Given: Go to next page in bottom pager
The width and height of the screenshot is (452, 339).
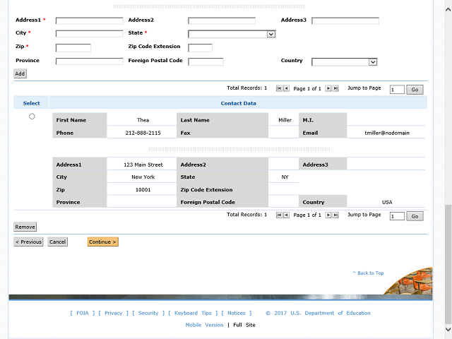Looking at the screenshot, I should (x=328, y=215).
